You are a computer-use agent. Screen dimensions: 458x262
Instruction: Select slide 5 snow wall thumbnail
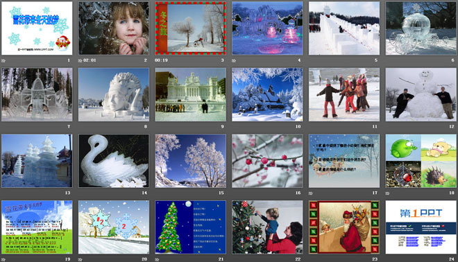344,28
